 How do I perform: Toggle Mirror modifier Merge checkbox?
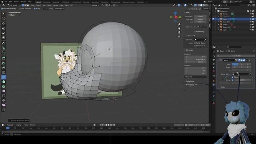(232, 80)
